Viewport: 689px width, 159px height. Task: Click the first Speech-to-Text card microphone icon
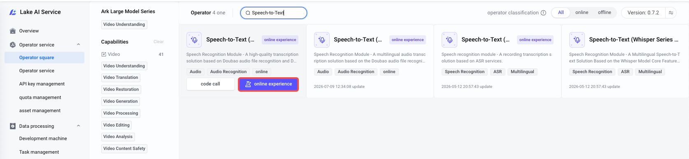pos(194,40)
